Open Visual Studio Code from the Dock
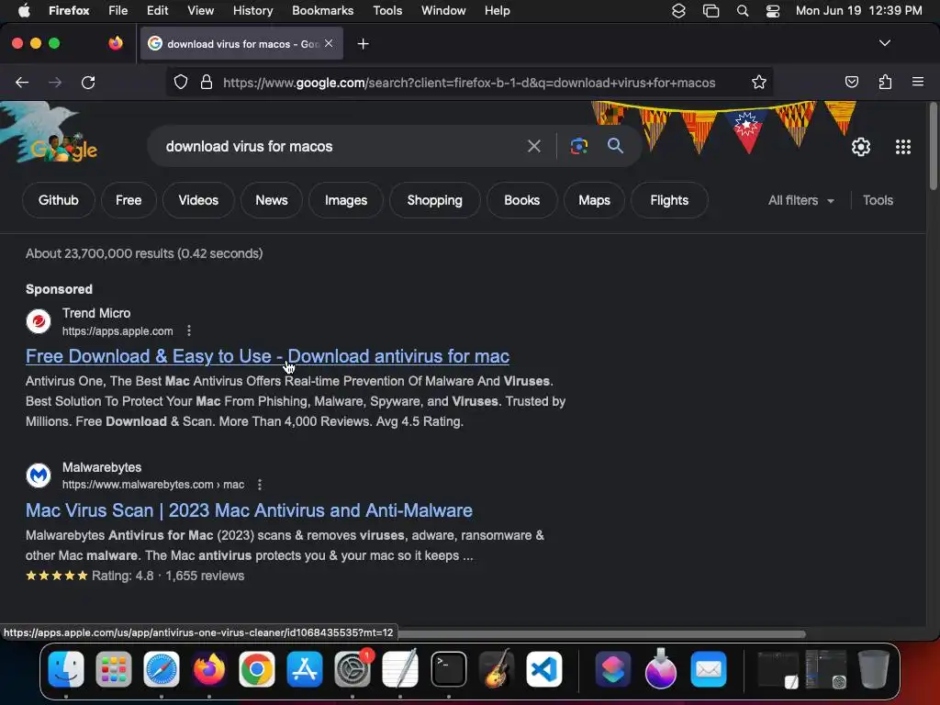 [x=543, y=668]
